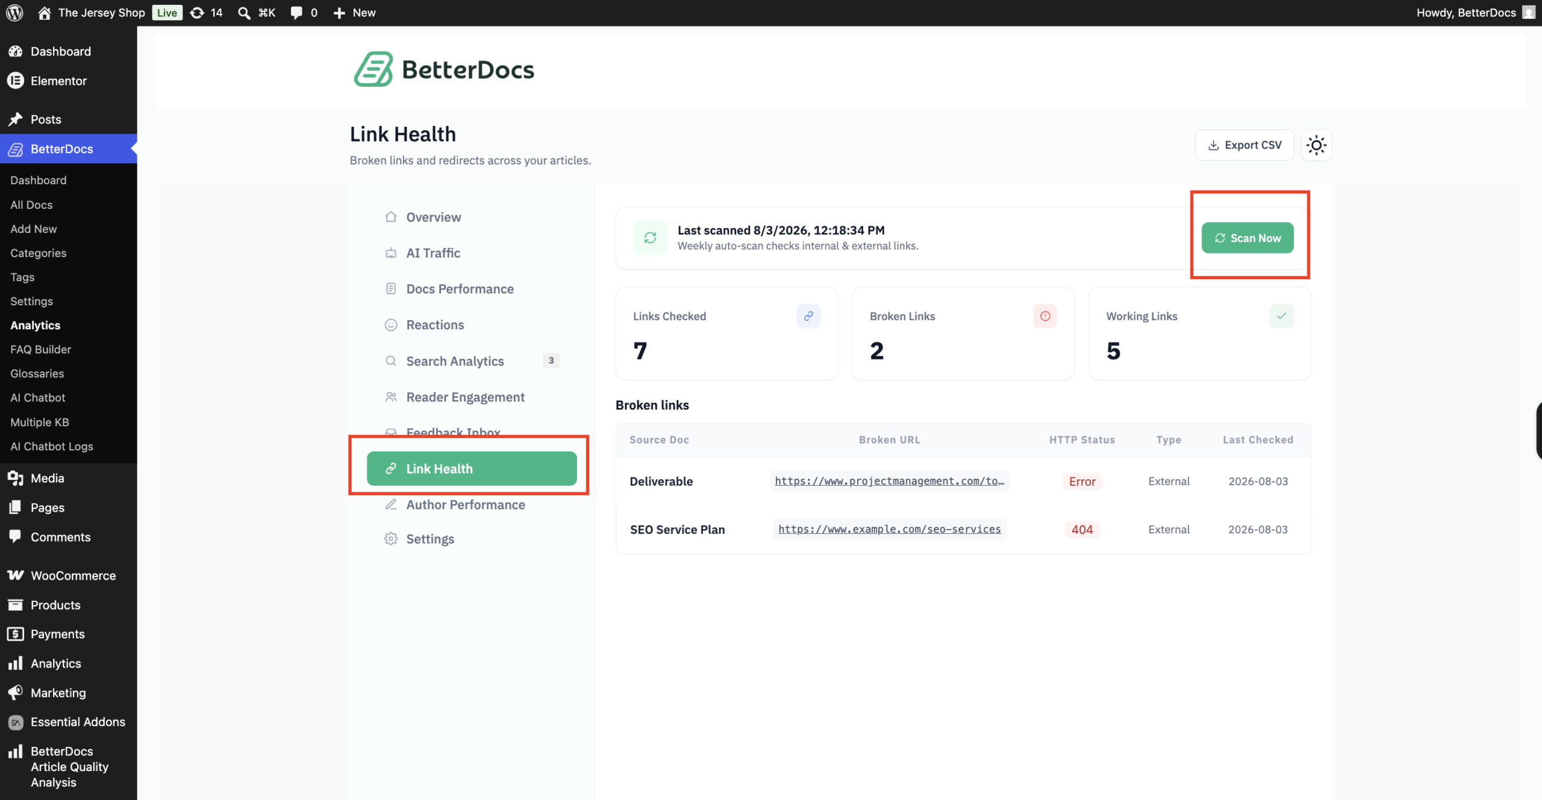Click the New content button
Viewport: 1542px width, 800px height.
(x=354, y=13)
